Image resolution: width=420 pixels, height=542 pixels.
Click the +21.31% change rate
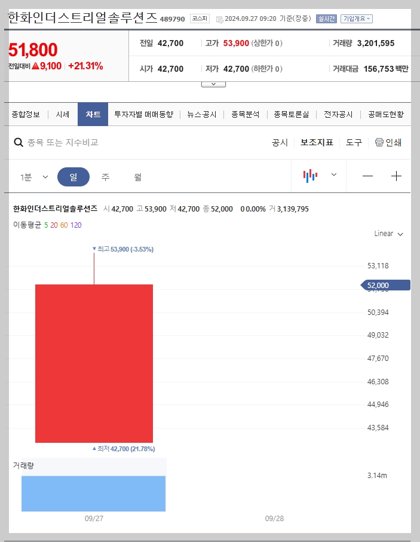pos(85,66)
